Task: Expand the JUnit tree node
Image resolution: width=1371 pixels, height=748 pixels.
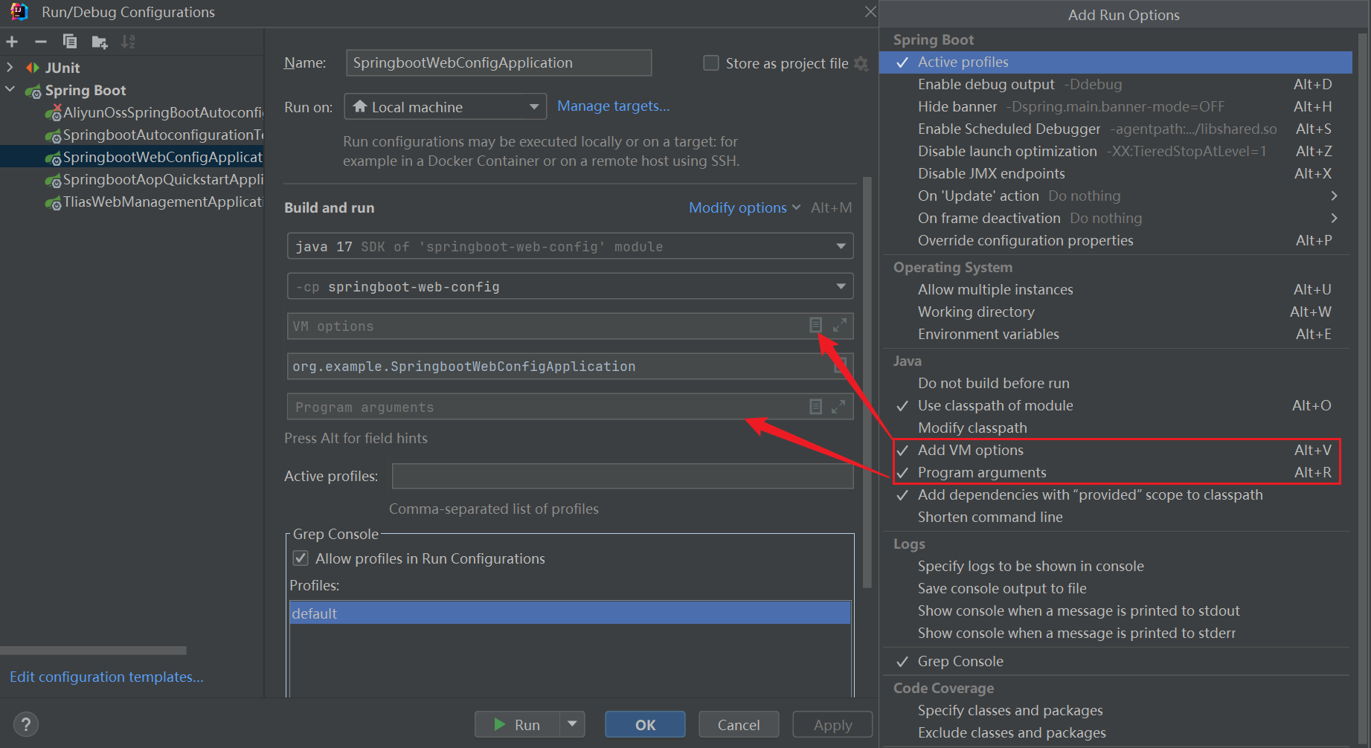Action: click(x=10, y=68)
